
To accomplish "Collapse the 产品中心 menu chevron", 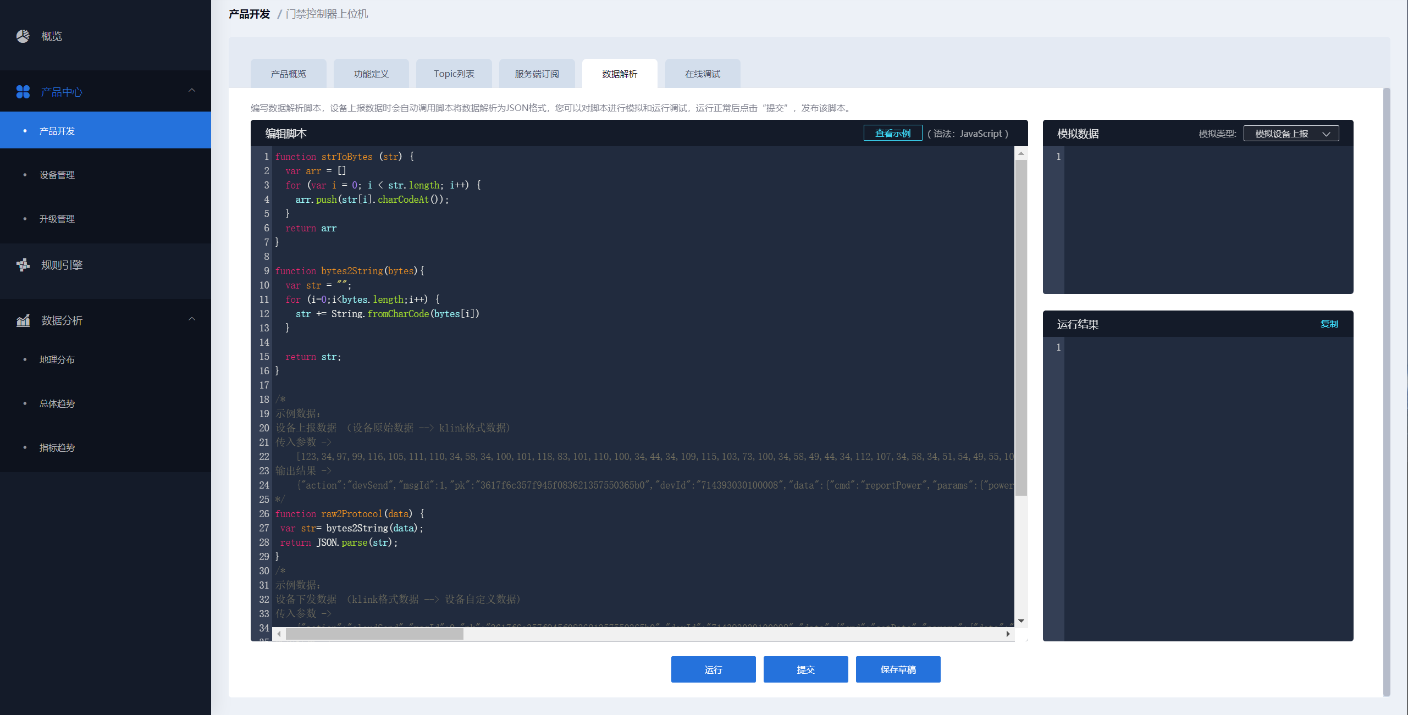I will point(192,91).
